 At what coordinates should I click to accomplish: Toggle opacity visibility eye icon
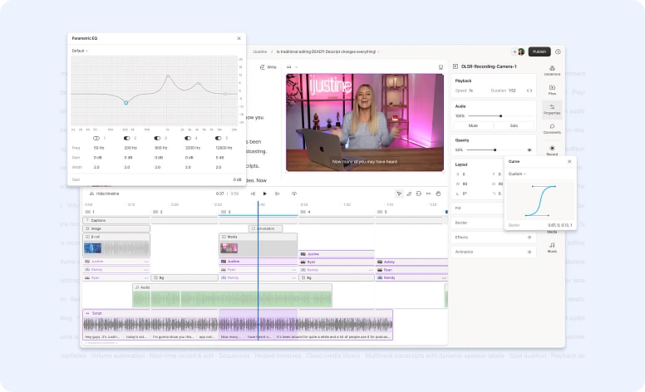tap(529, 150)
